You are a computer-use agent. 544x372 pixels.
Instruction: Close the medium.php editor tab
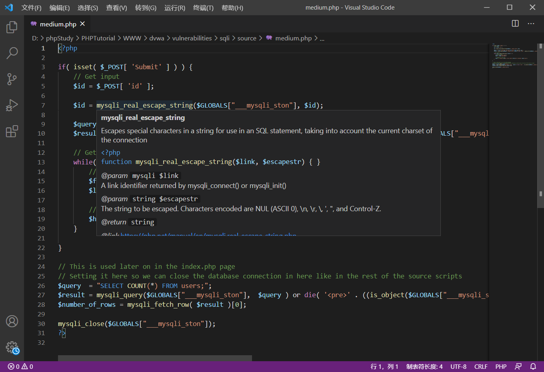[x=82, y=24]
